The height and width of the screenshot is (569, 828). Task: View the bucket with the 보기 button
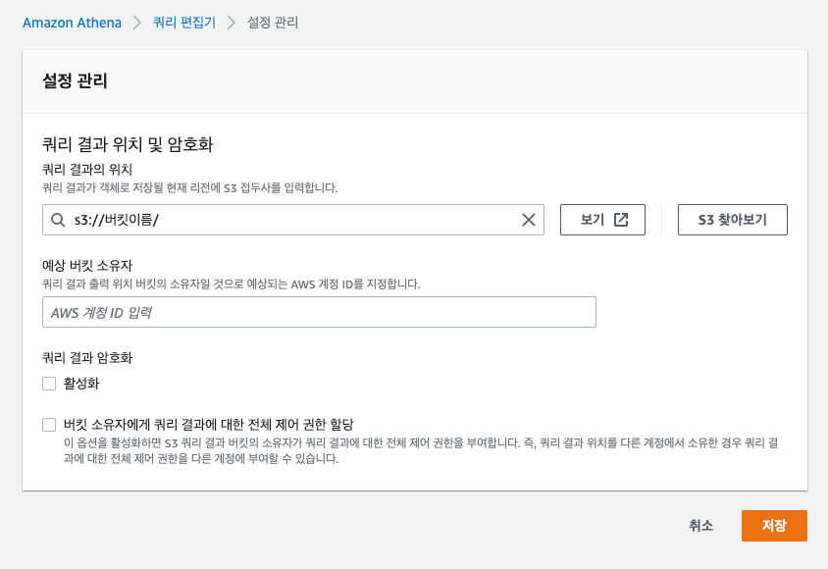click(x=600, y=219)
